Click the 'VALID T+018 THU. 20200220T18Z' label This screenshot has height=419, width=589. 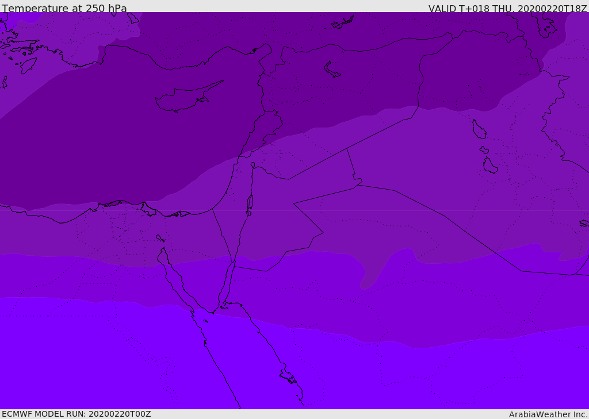[x=507, y=9]
